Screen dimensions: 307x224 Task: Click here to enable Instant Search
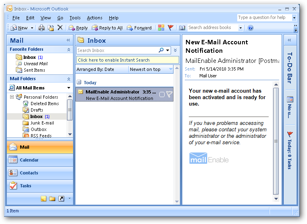pyautogui.click(x=127, y=60)
